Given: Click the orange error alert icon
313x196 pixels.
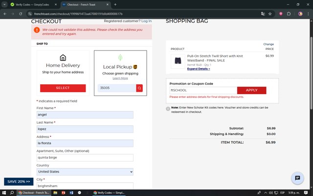Looking at the screenshot, I should coord(37,30).
